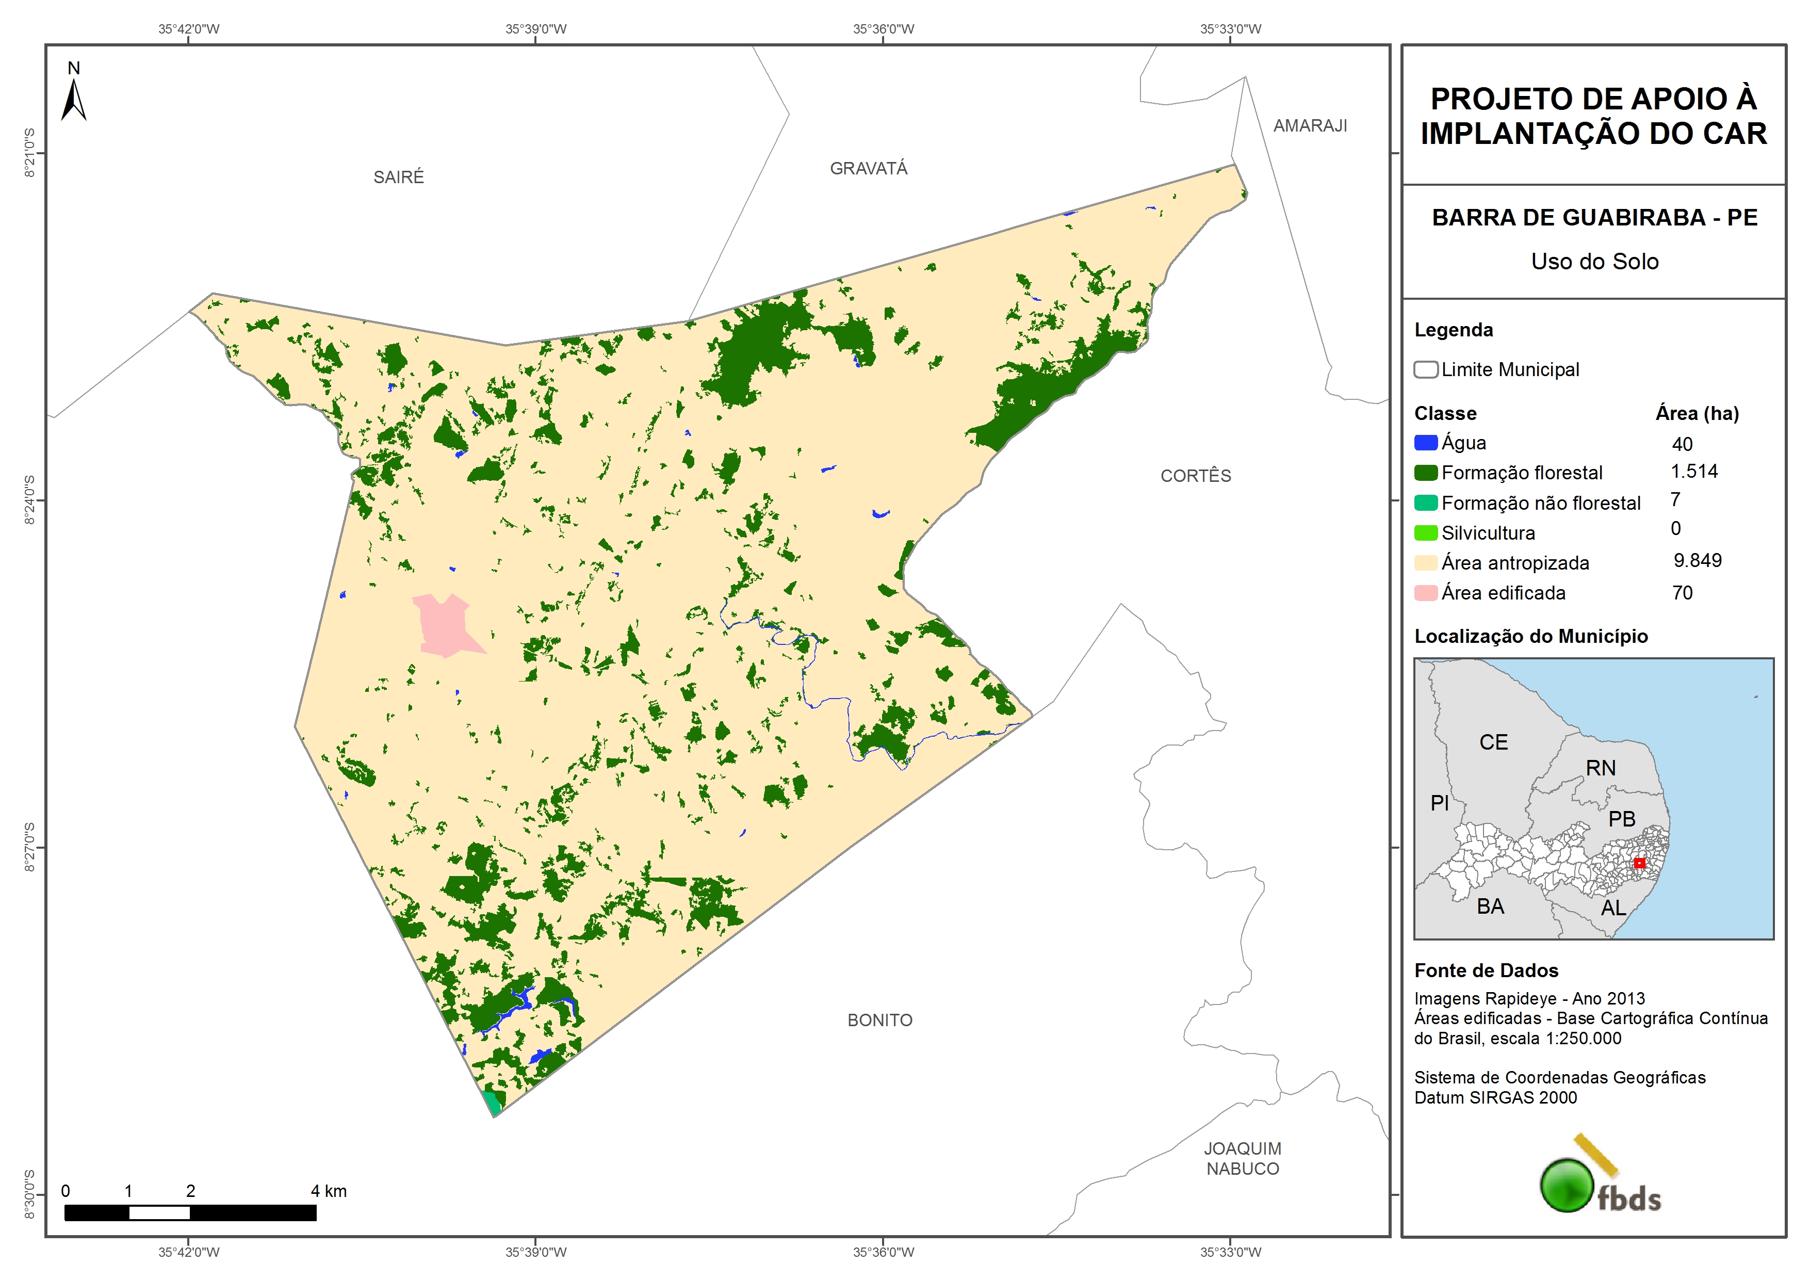Click the Formação não florestal swatch
This screenshot has height=1280, width=1810.
click(x=1425, y=503)
